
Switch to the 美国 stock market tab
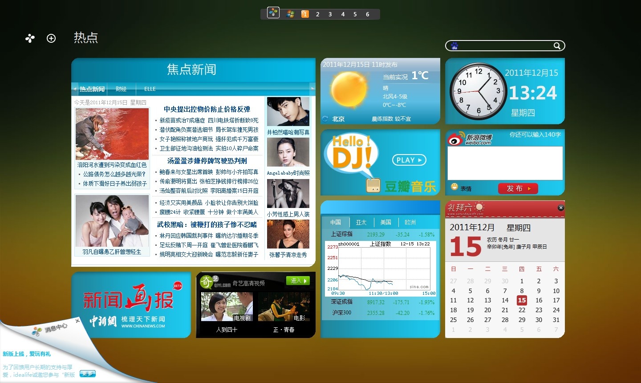pyautogui.click(x=385, y=222)
